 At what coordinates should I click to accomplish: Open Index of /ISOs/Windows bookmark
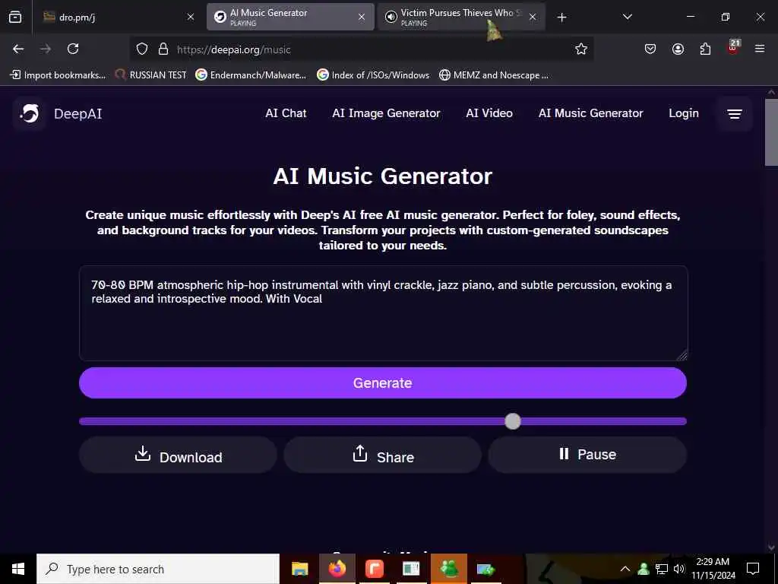coord(373,75)
